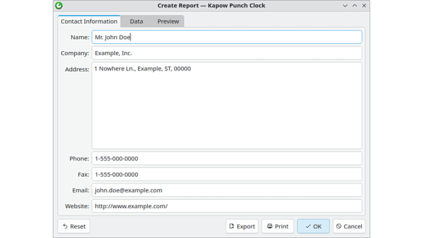
Task: Click inside the Address text area
Action: coord(227,106)
